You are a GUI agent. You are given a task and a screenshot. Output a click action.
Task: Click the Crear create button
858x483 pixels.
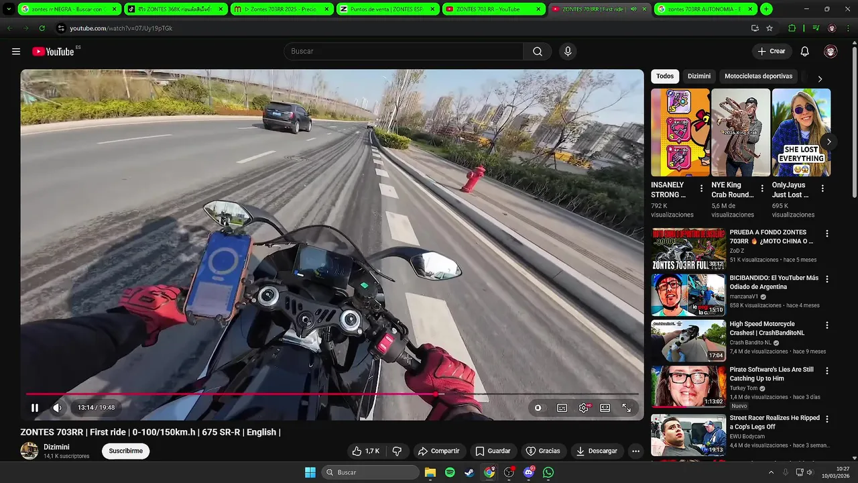(772, 52)
